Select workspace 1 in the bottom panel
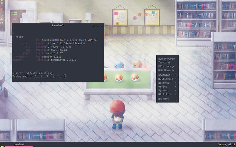The height and width of the screenshot is (147, 236). pos(2,145)
